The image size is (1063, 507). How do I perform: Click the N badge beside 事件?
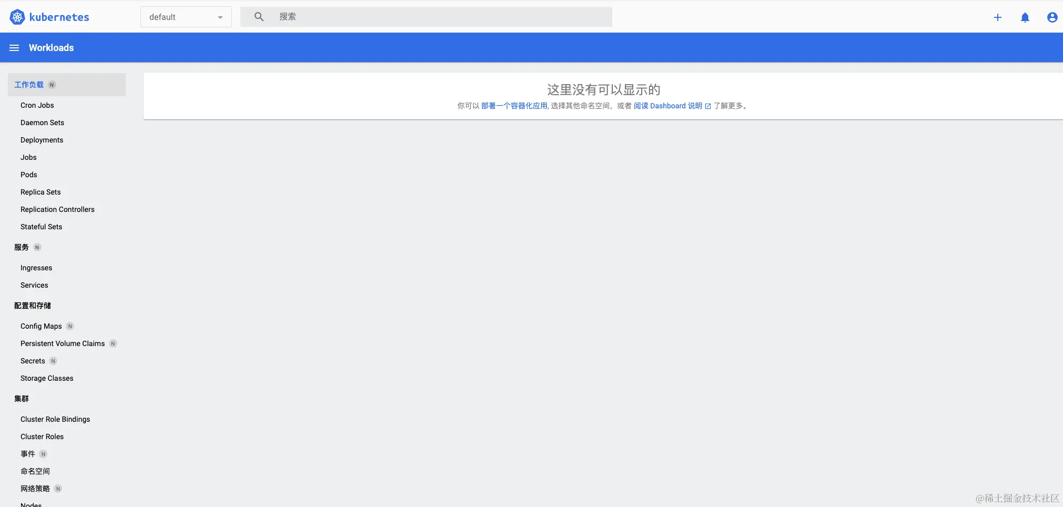click(x=43, y=454)
